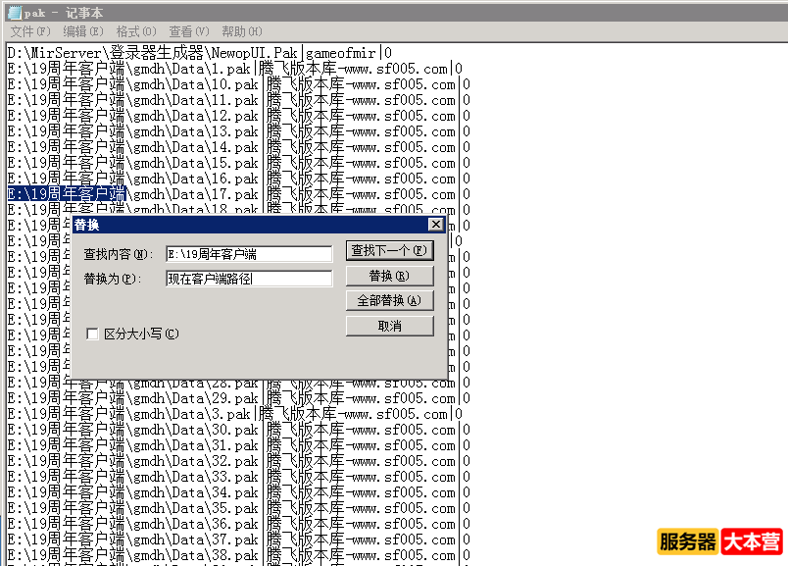
Task: Open the 帮助 (Help) menu
Action: point(241,31)
